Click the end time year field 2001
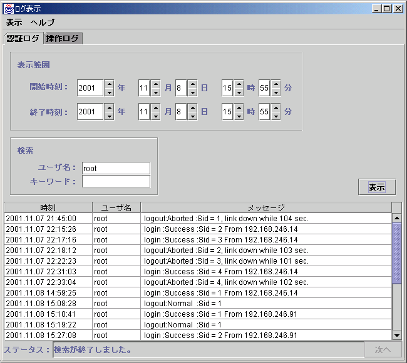The height and width of the screenshot is (363, 407). (x=90, y=112)
